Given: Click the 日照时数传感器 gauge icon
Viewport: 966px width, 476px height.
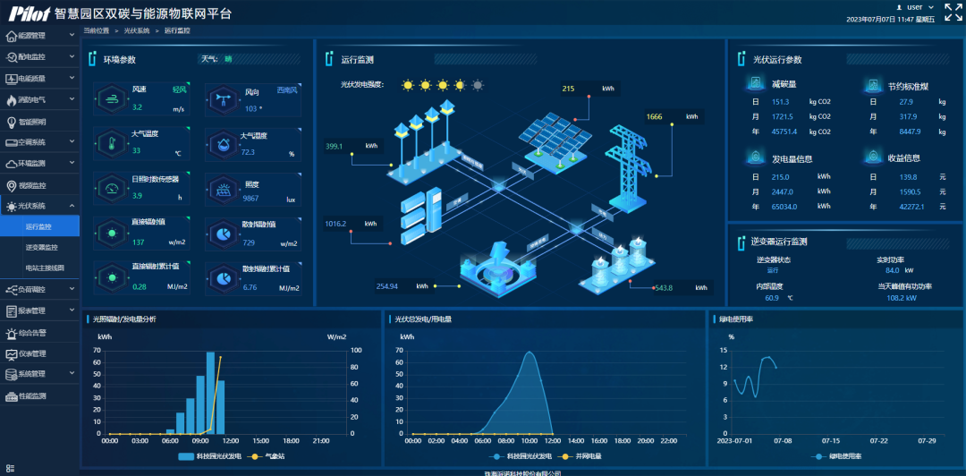Looking at the screenshot, I should click(112, 189).
